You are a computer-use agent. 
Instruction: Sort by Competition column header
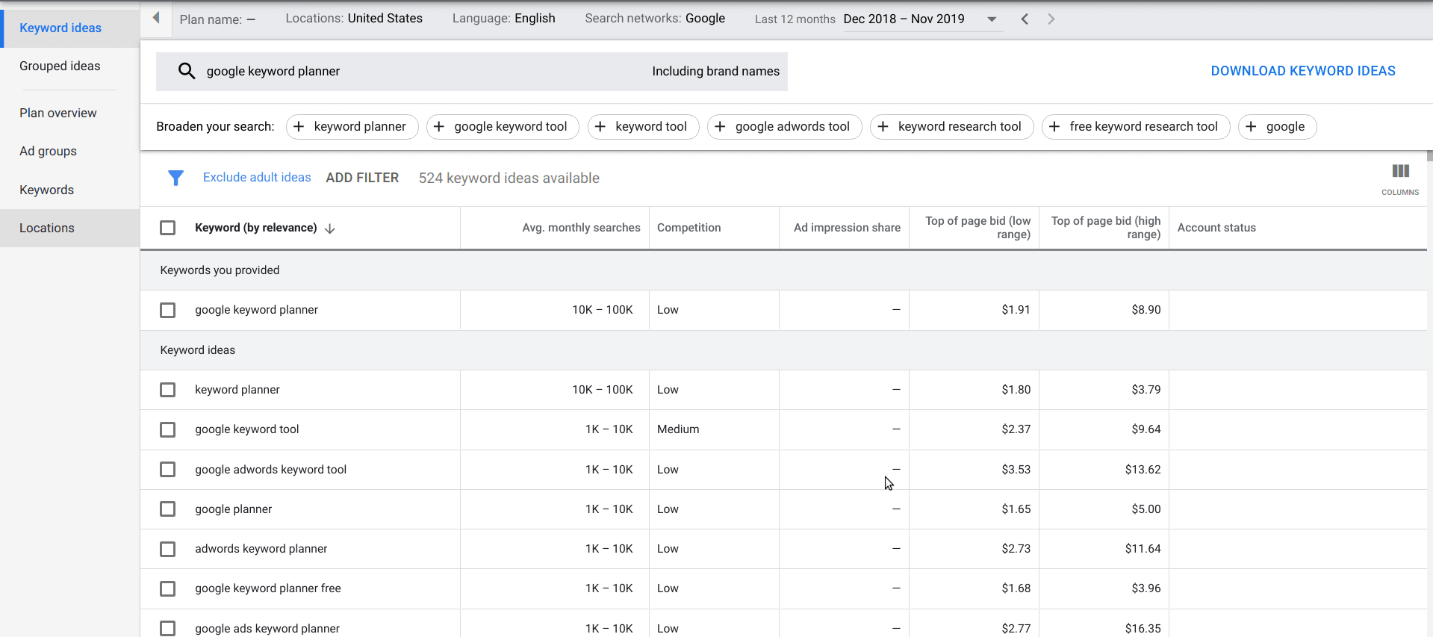tap(688, 228)
